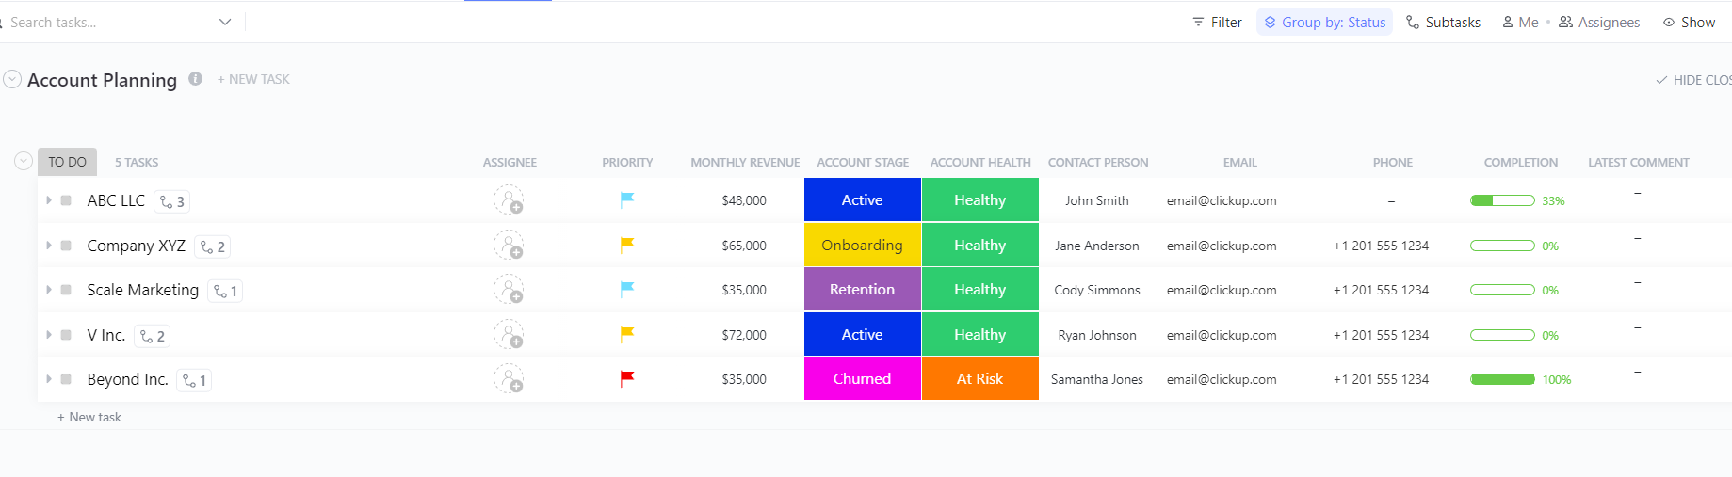Open the Scale Marketing task
This screenshot has width=1732, height=477.
click(x=142, y=290)
